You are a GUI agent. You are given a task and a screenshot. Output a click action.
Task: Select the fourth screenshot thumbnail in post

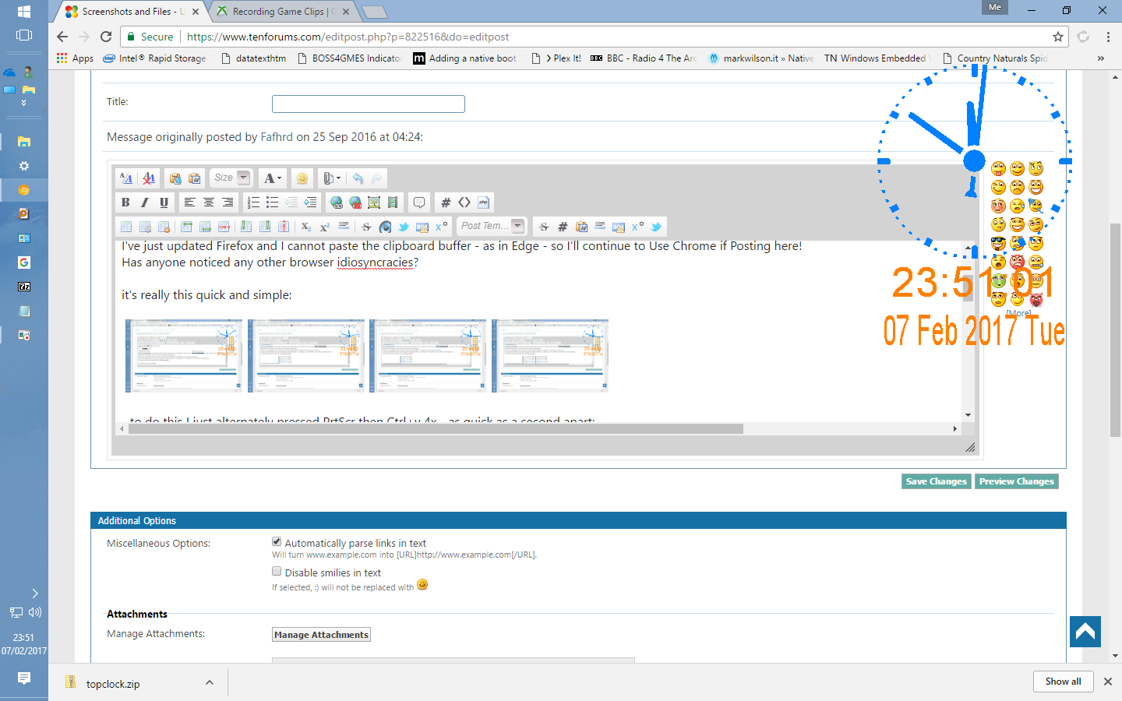[550, 355]
